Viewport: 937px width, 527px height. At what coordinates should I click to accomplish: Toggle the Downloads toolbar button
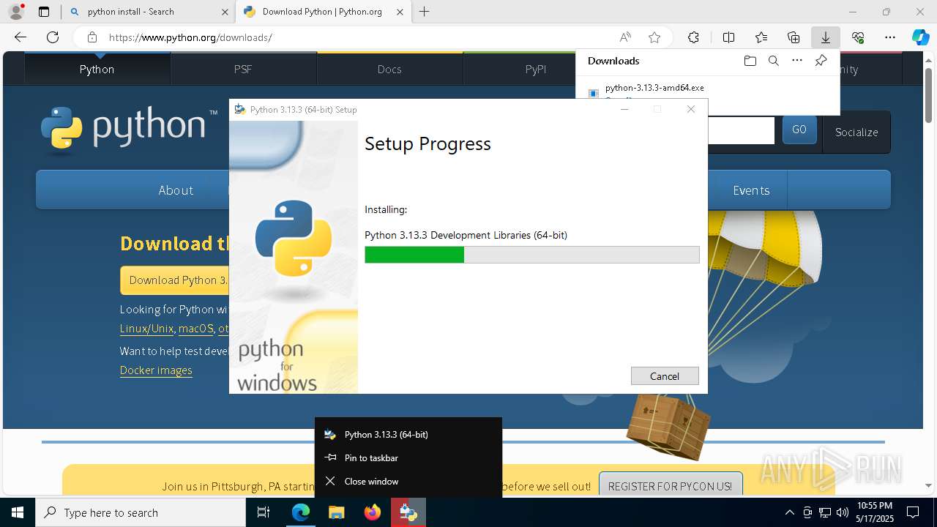(x=825, y=37)
